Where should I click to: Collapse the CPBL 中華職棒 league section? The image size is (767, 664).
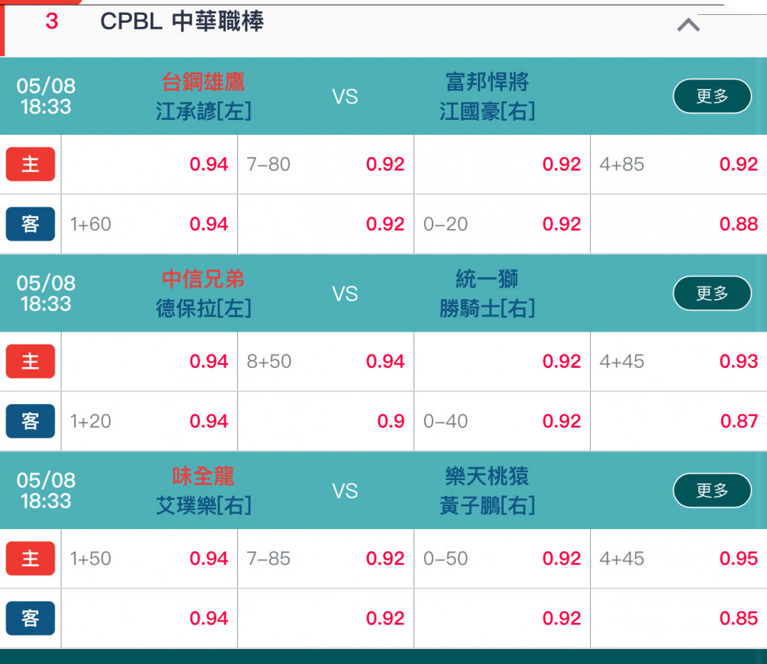coord(688,24)
